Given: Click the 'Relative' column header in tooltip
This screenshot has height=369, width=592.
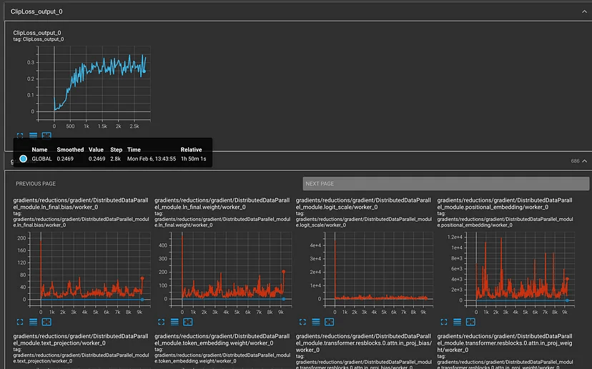Looking at the screenshot, I should 191,149.
